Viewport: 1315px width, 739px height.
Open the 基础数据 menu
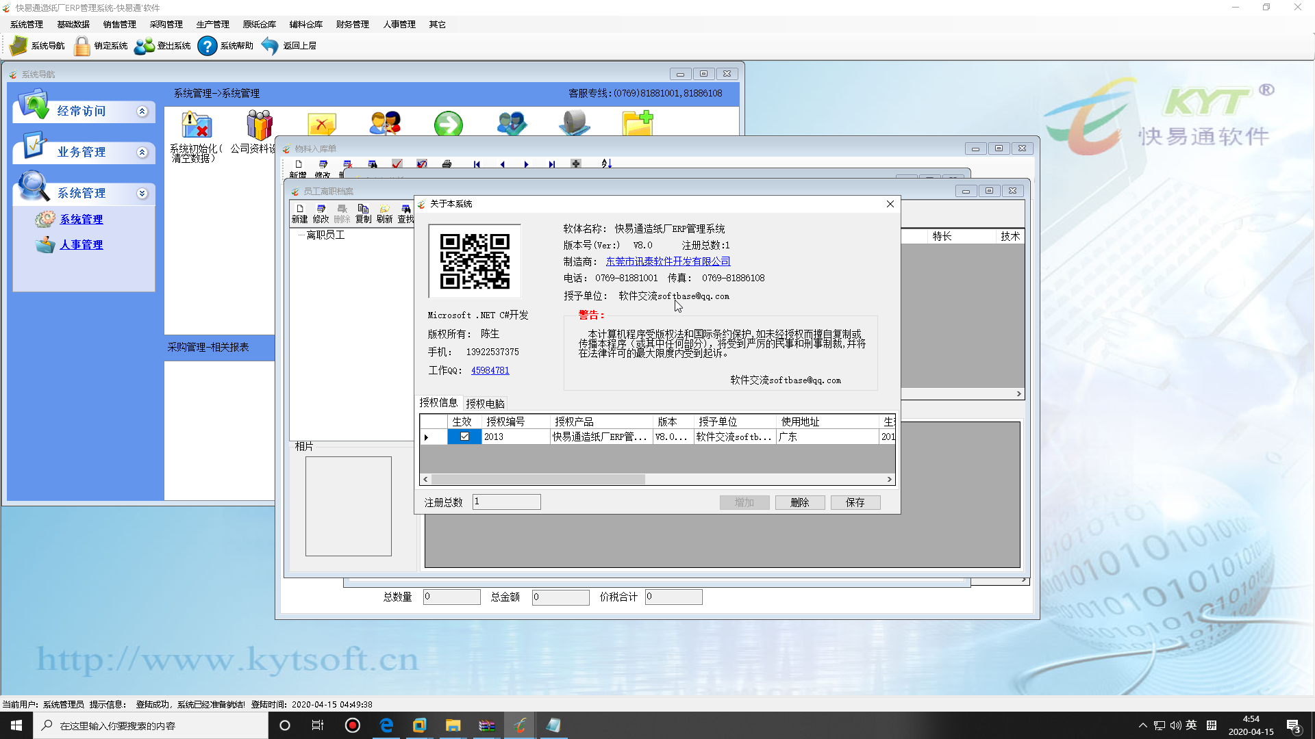tap(73, 25)
